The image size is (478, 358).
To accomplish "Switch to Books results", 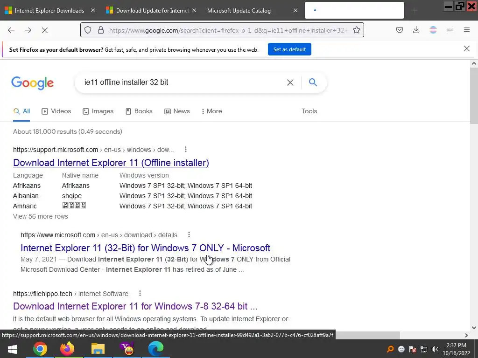I will pos(139,111).
